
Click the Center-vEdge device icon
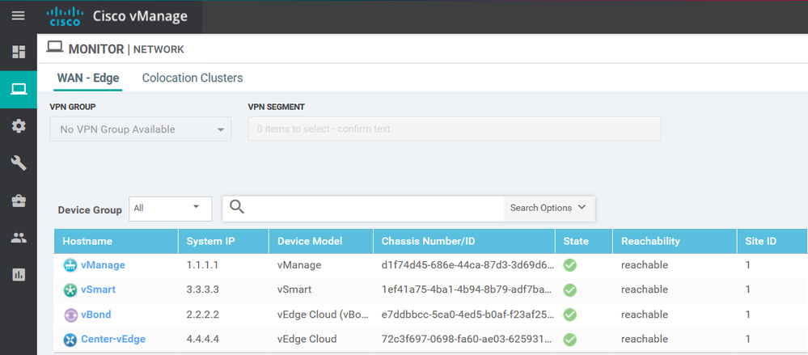[x=70, y=340]
